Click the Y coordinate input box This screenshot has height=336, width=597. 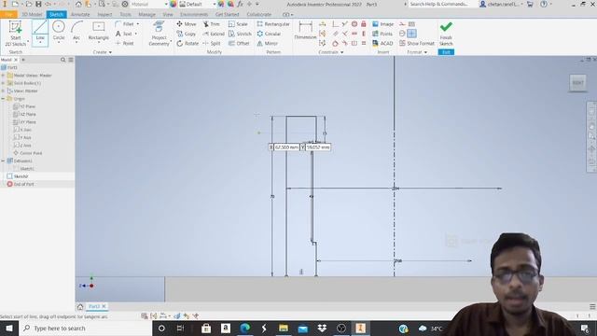click(318, 147)
